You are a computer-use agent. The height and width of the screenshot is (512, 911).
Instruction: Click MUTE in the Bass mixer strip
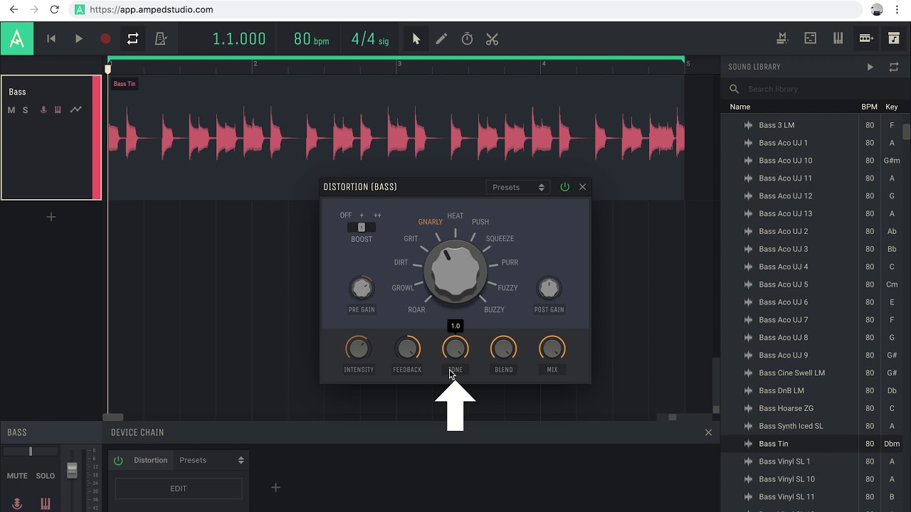[x=17, y=476]
